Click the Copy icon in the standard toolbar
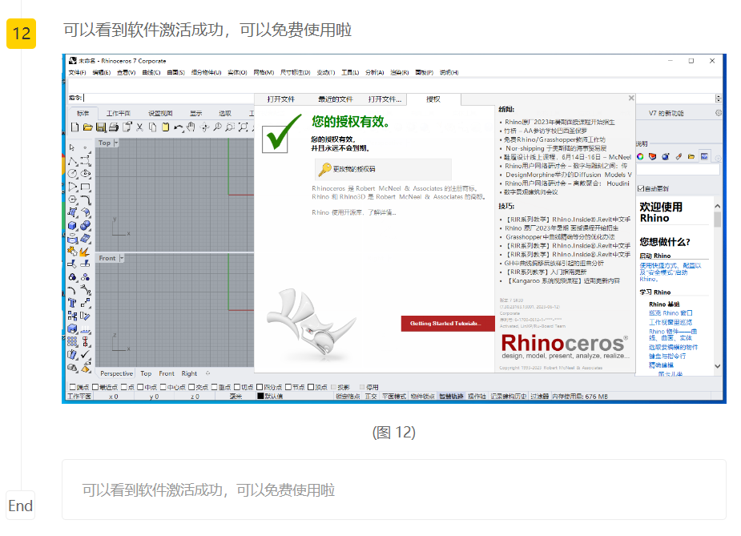The height and width of the screenshot is (536, 741). tap(153, 127)
